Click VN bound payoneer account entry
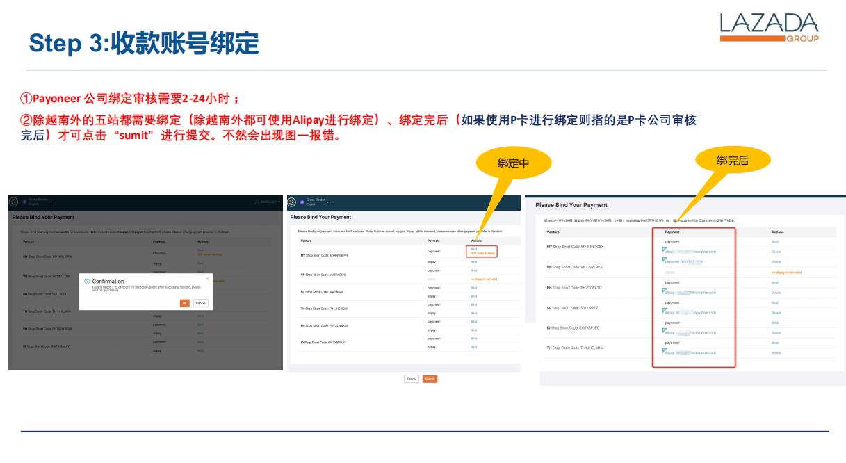 (x=683, y=262)
